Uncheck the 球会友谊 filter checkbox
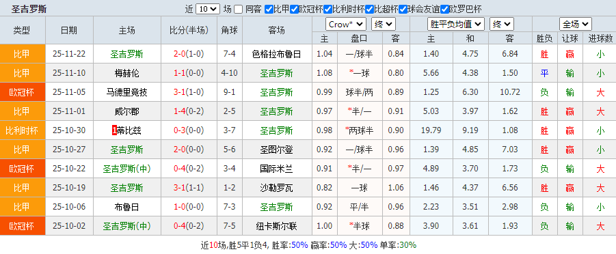The width and height of the screenshot is (616, 254). [403, 9]
